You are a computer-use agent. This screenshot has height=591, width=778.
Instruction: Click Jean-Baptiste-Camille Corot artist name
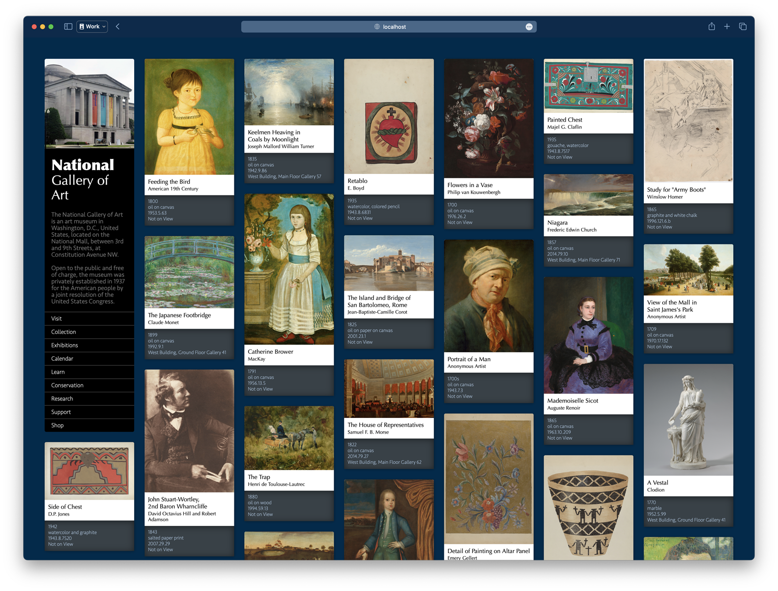(377, 313)
